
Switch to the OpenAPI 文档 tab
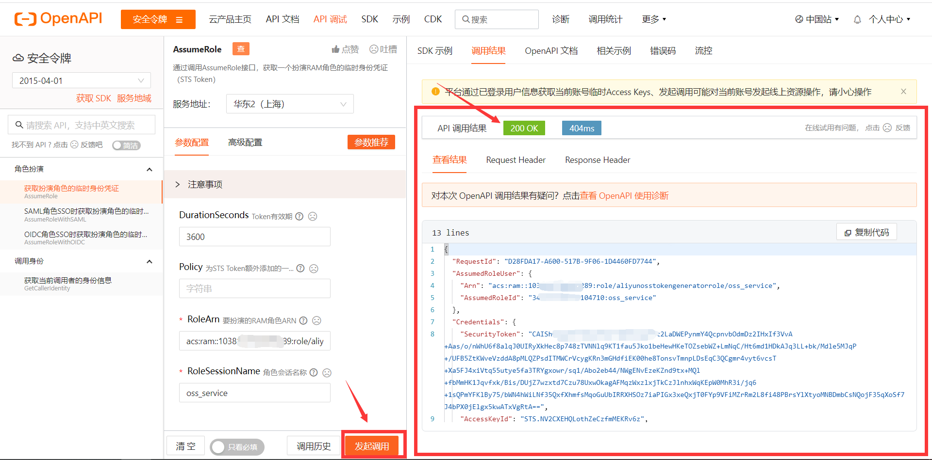[x=551, y=50]
